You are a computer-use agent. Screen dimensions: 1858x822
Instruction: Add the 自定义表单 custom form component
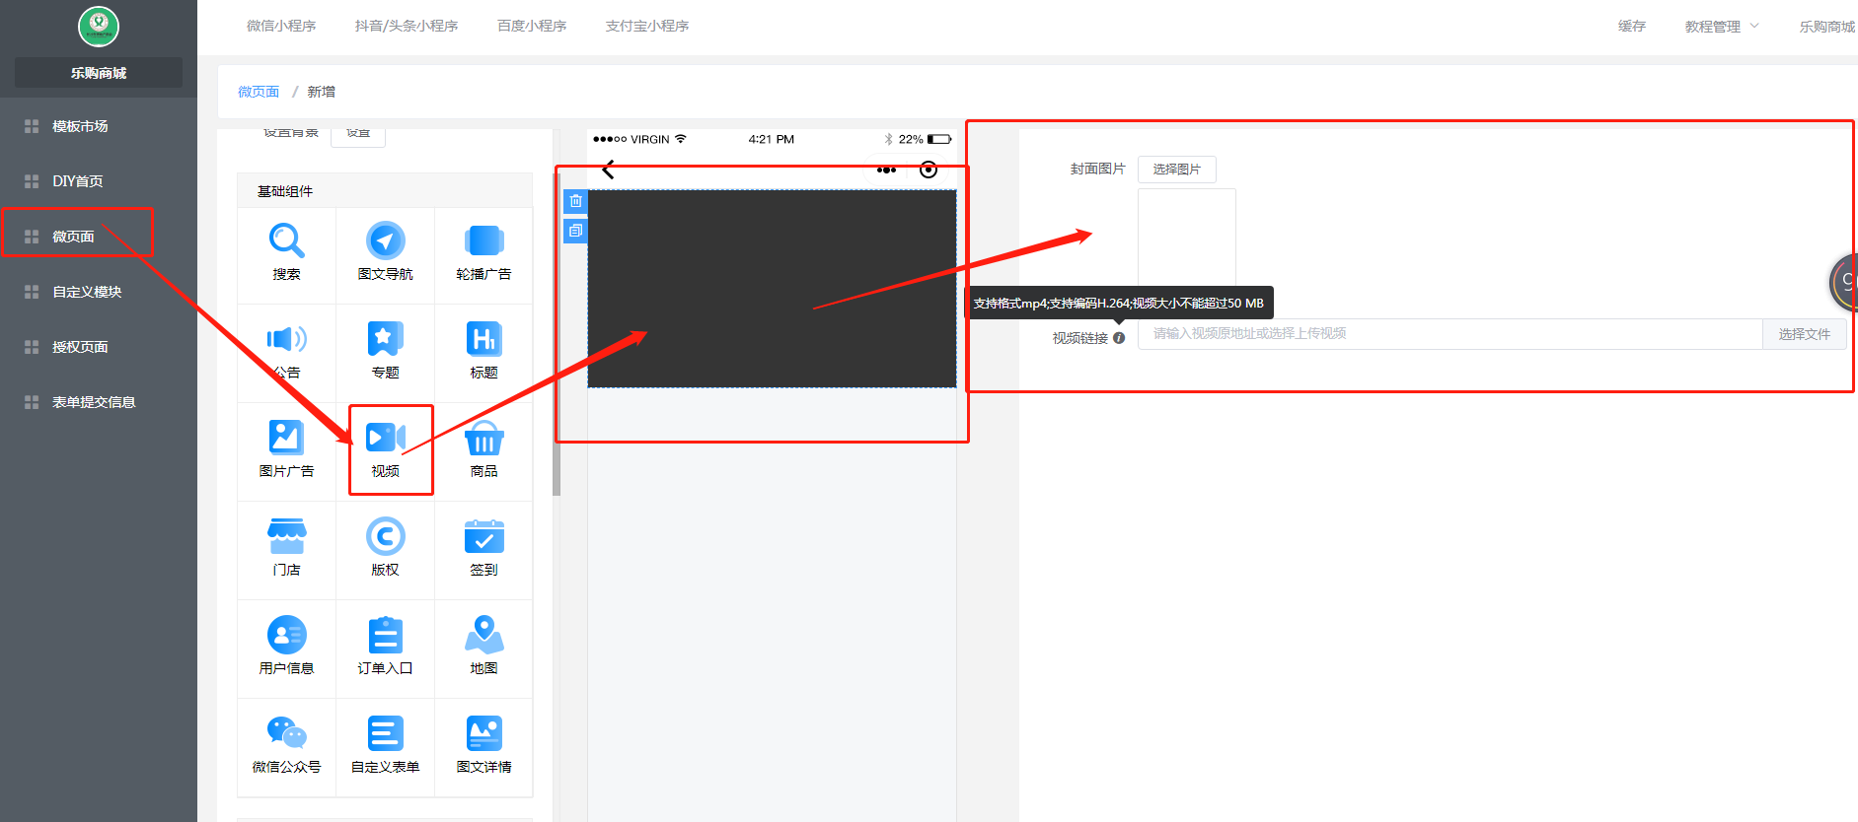(x=385, y=747)
